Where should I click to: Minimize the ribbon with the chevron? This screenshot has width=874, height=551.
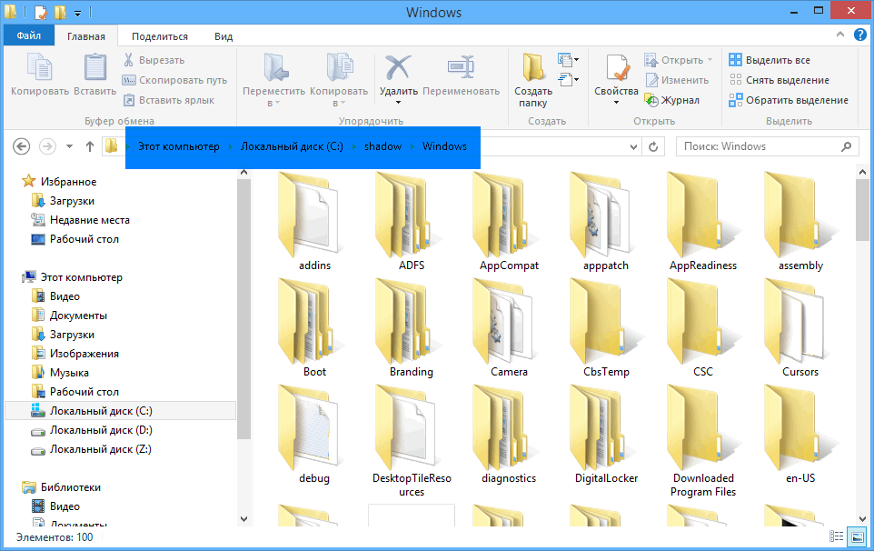pyautogui.click(x=841, y=36)
